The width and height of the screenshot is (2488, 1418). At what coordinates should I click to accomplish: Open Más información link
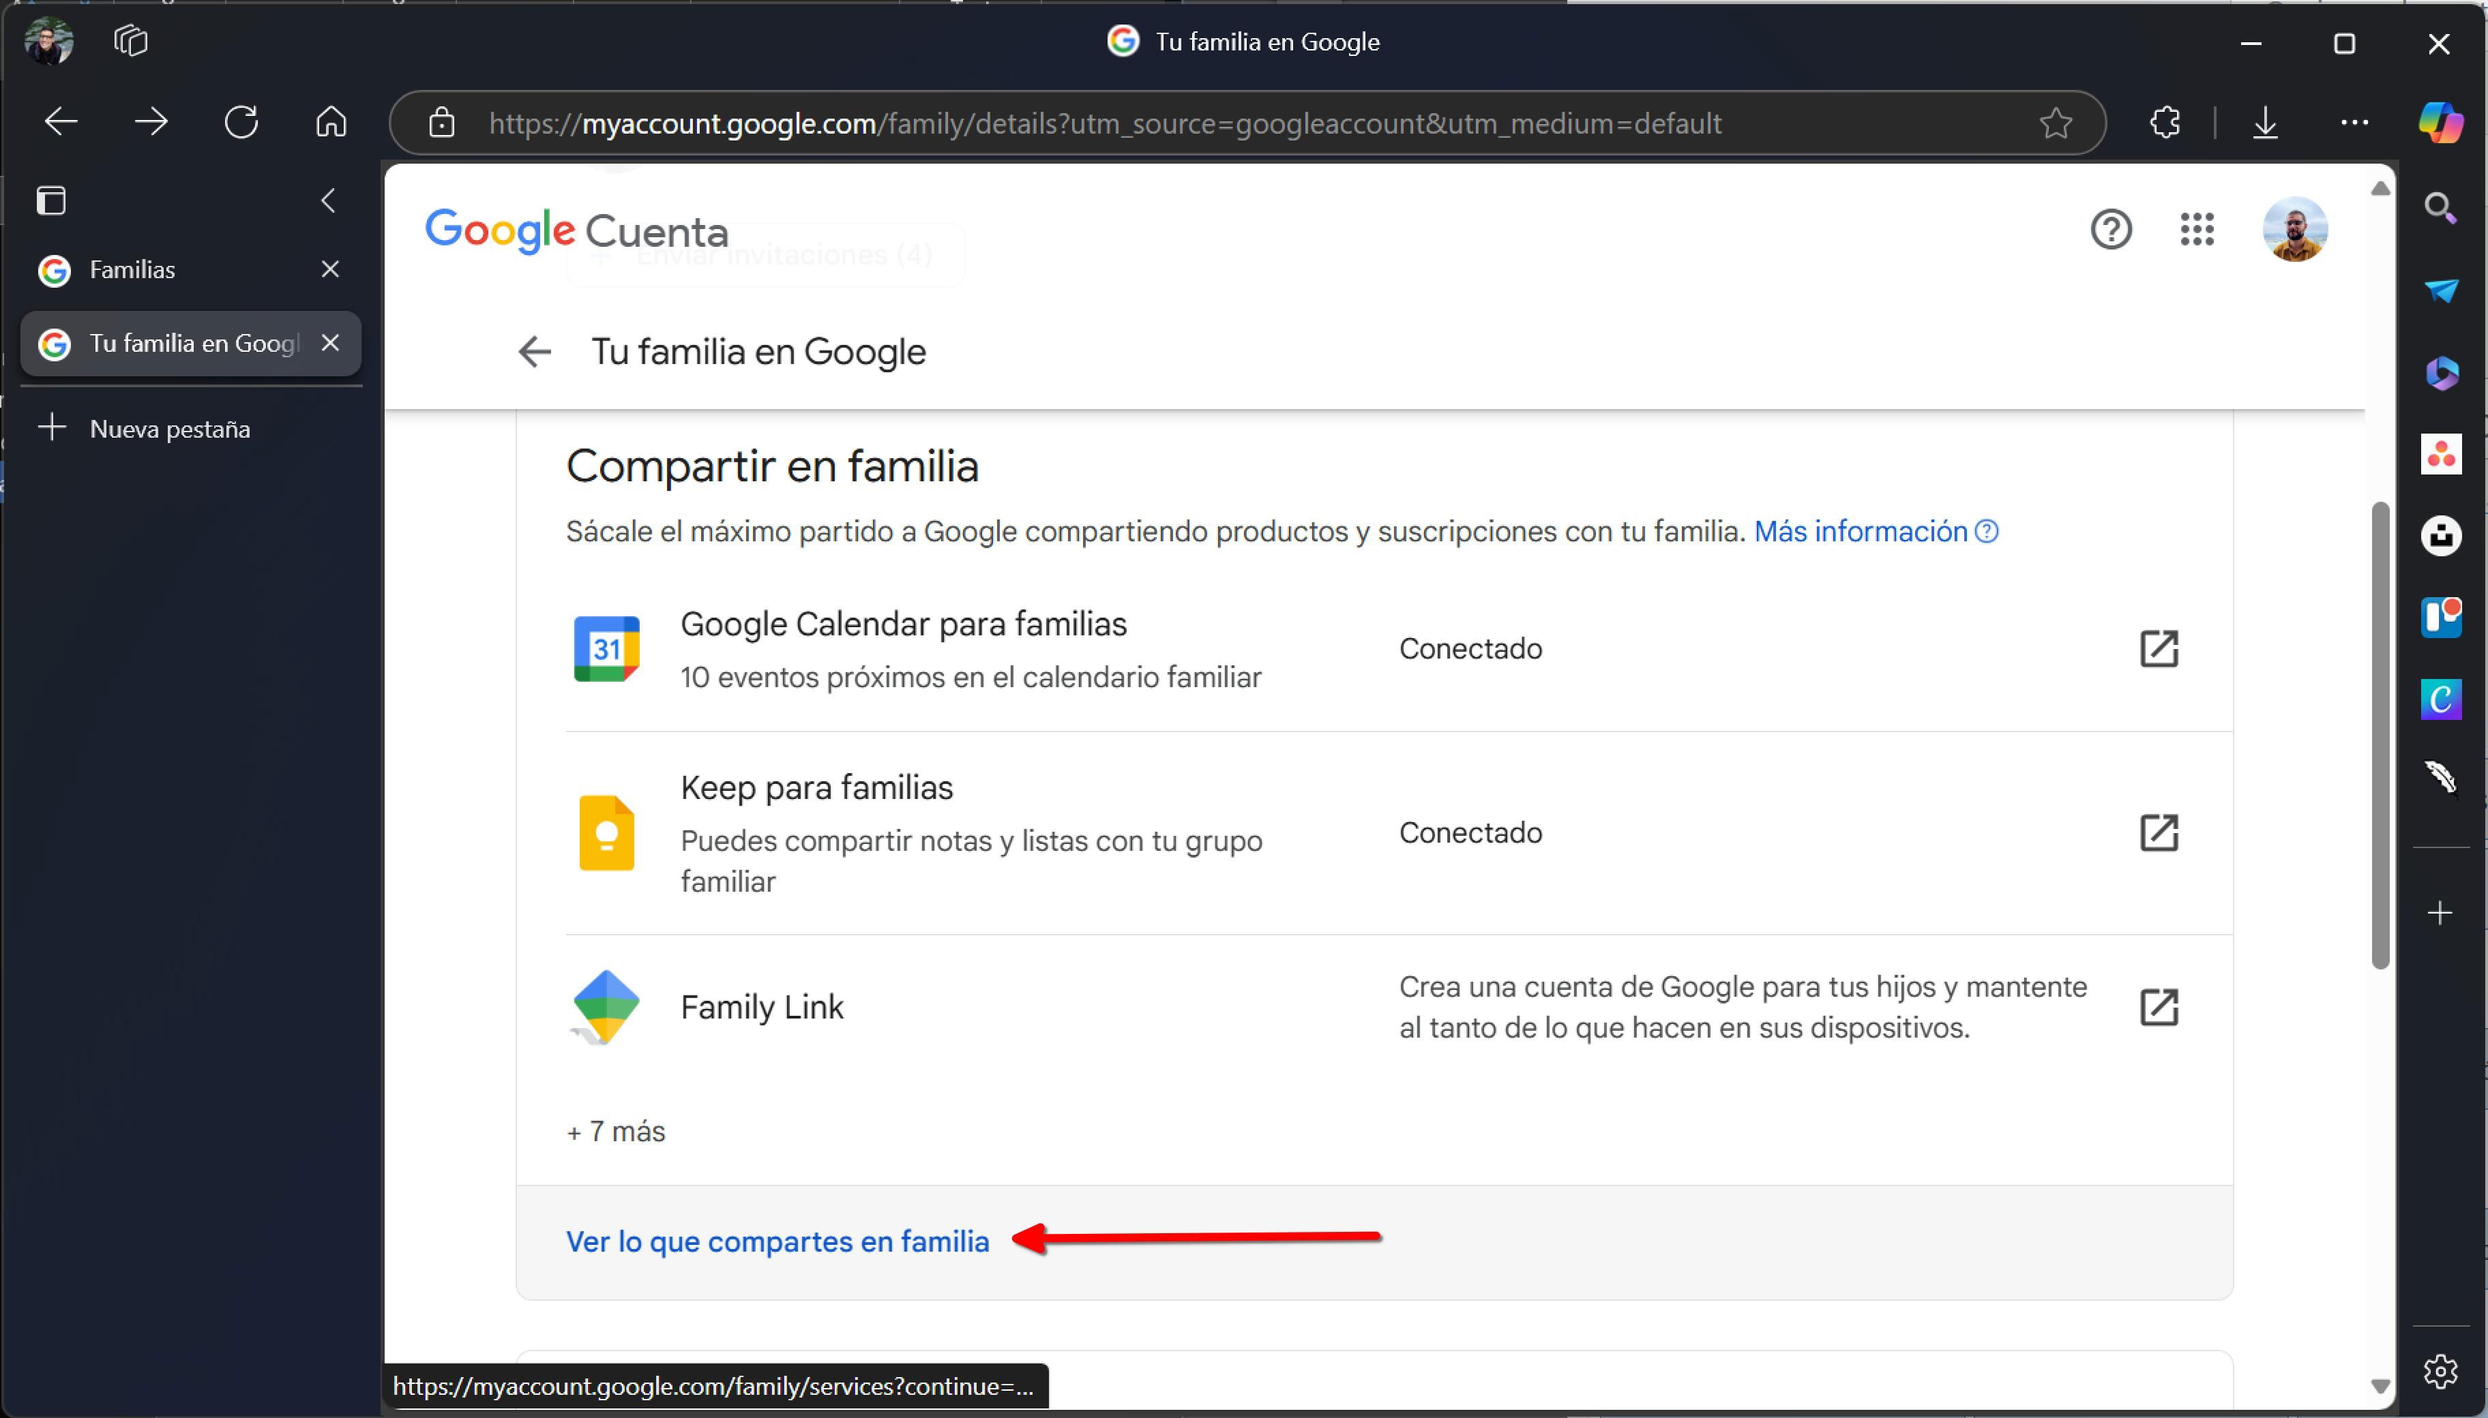pos(1876,532)
